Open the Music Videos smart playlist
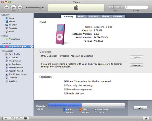Screen dimensions: 152x121 point(13,61)
